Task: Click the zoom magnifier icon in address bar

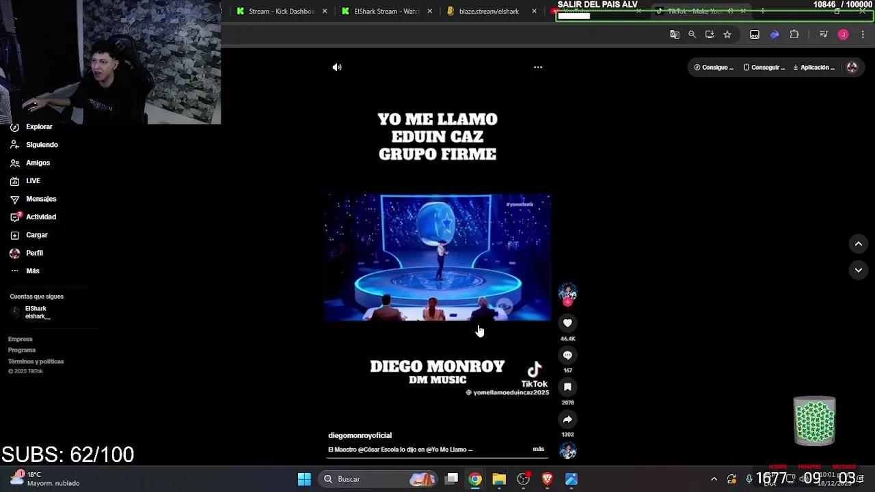Action: coord(692,34)
